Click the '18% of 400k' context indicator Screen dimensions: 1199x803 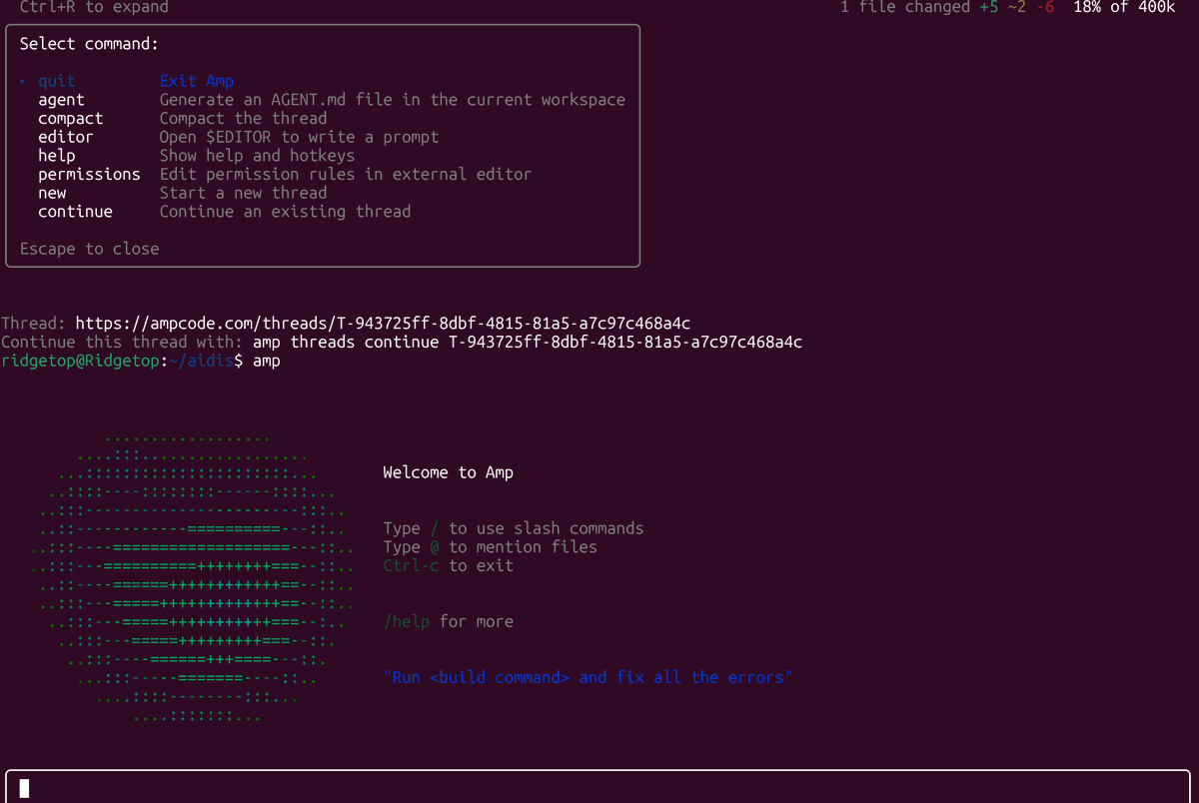1124,7
